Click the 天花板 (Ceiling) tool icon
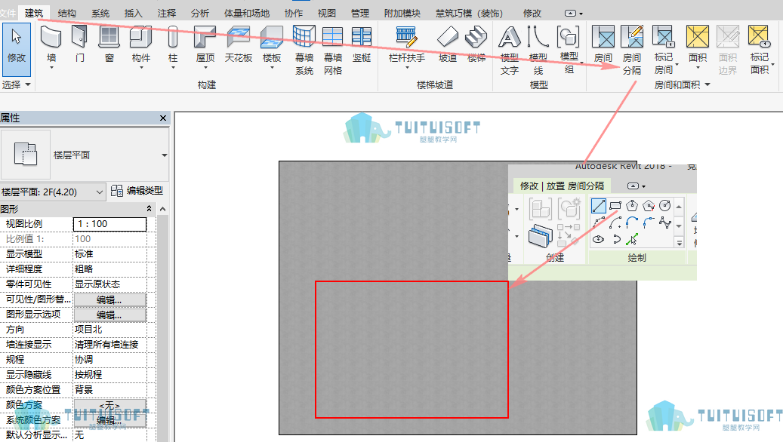The image size is (783, 442). pos(239,38)
